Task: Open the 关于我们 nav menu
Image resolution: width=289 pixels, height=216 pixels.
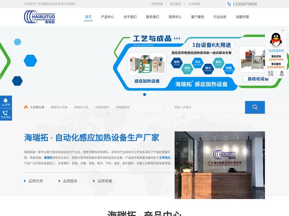Action: point(130,17)
